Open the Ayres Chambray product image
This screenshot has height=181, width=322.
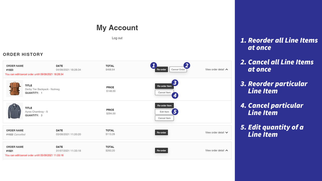click(x=14, y=111)
